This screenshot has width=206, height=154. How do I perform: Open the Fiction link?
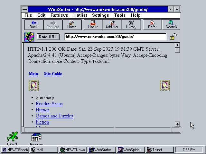[42, 122]
